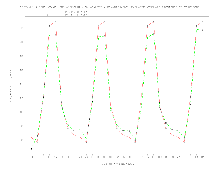Click y-axis tick label 6
The width and height of the screenshot is (221, 171).
click(23, 140)
